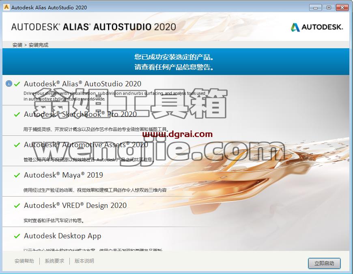Viewport: 353px width, 274px height.
Task: Click the green checkmark next to Automotive Assets 2020
Action: pyautogui.click(x=17, y=145)
